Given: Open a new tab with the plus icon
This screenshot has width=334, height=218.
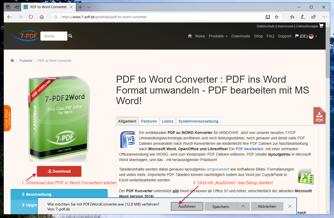Looking at the screenshot, I should pyautogui.click(x=80, y=7).
